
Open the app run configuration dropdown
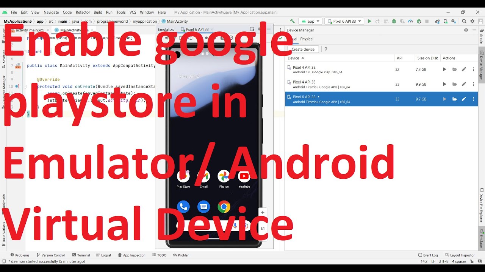pyautogui.click(x=310, y=21)
